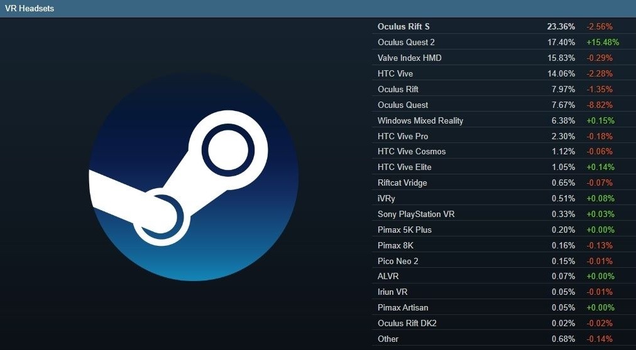Select the Sony PlayStation VR row

tap(415, 215)
